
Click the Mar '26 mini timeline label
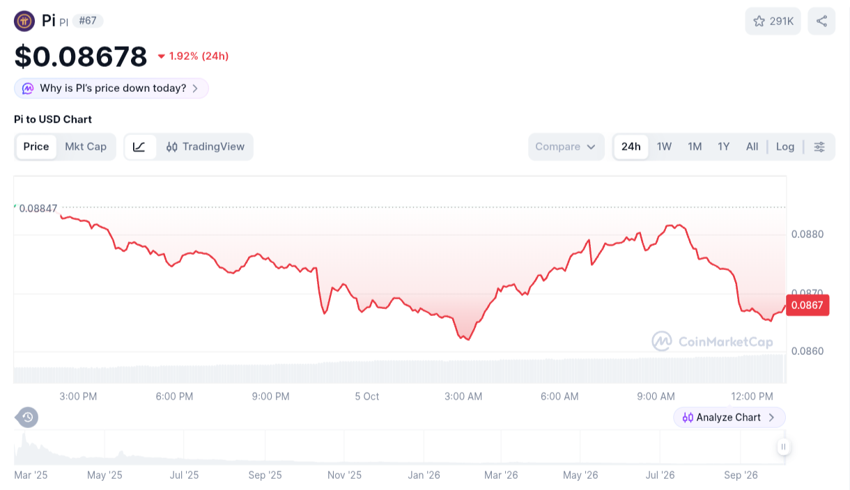pyautogui.click(x=502, y=475)
